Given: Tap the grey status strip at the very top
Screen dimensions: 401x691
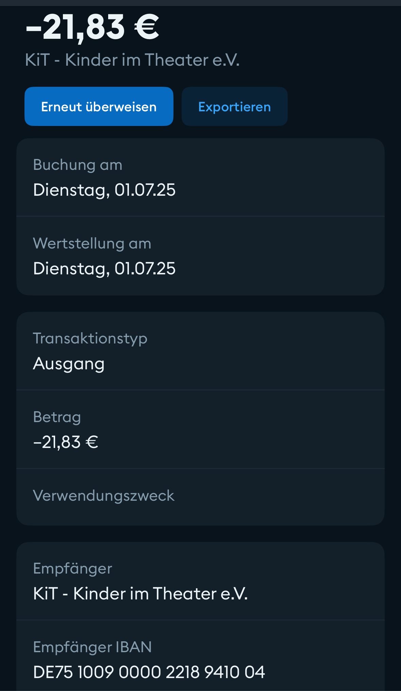Looking at the screenshot, I should click(x=200, y=3).
